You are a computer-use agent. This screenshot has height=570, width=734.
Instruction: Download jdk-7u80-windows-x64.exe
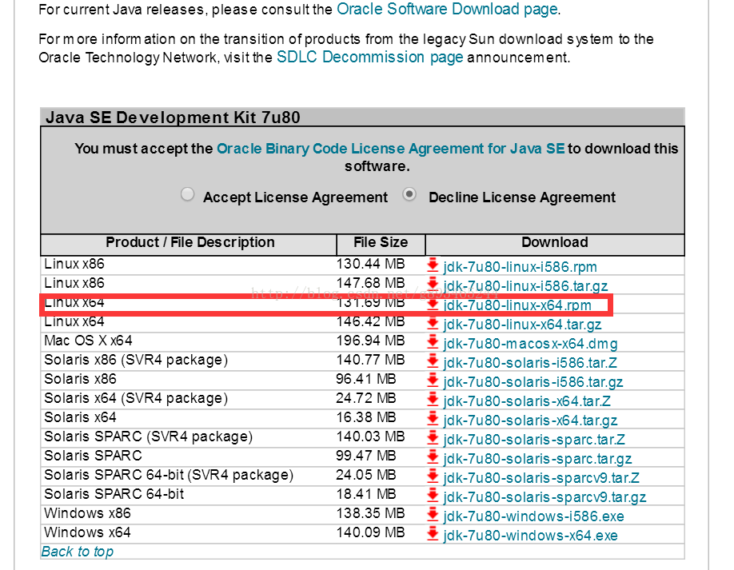pos(530,536)
